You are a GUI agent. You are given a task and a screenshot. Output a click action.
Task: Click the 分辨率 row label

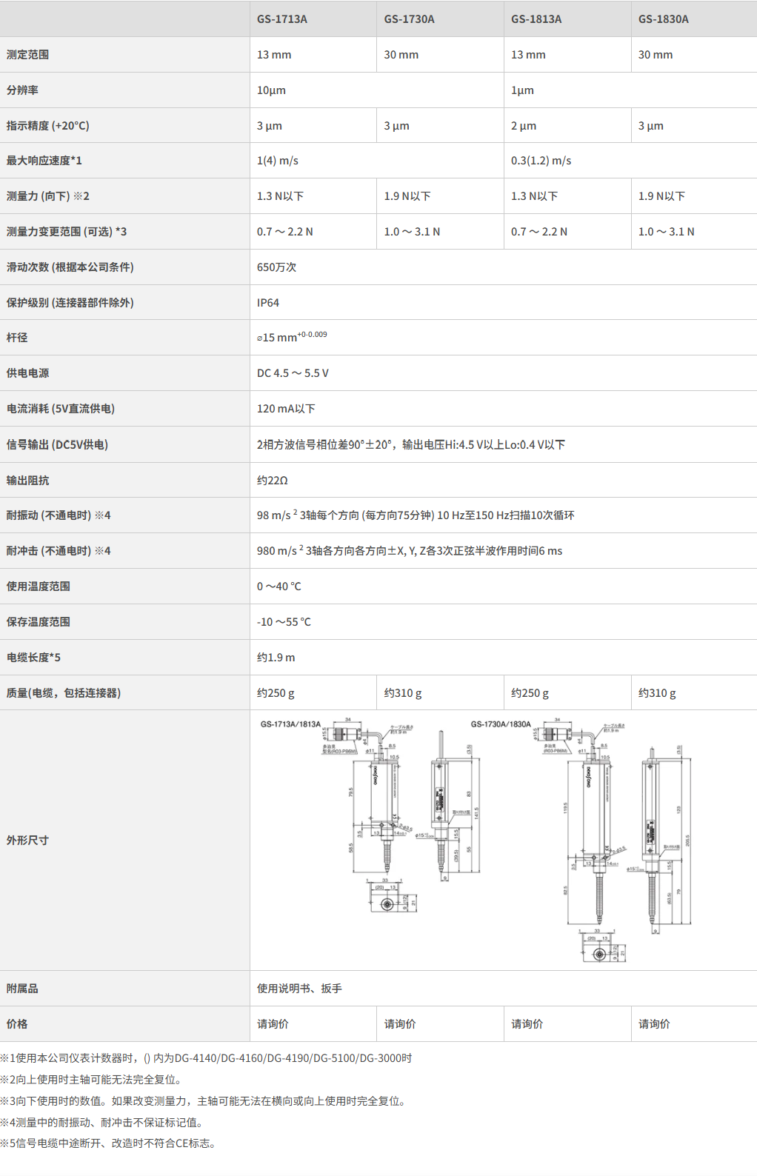pos(22,90)
